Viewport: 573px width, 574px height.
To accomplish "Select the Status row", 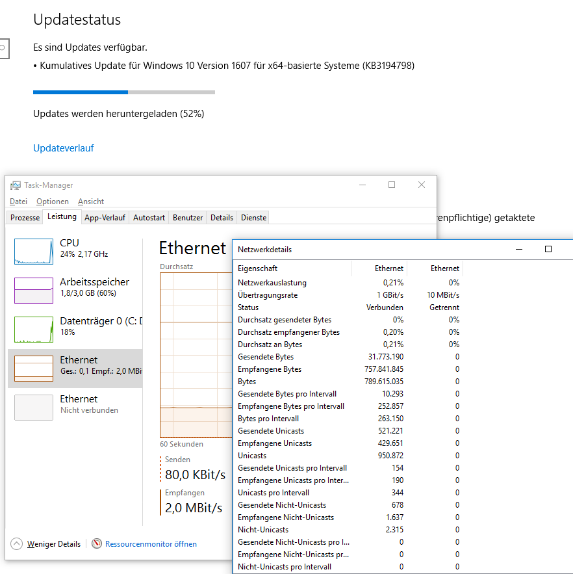I will [348, 307].
